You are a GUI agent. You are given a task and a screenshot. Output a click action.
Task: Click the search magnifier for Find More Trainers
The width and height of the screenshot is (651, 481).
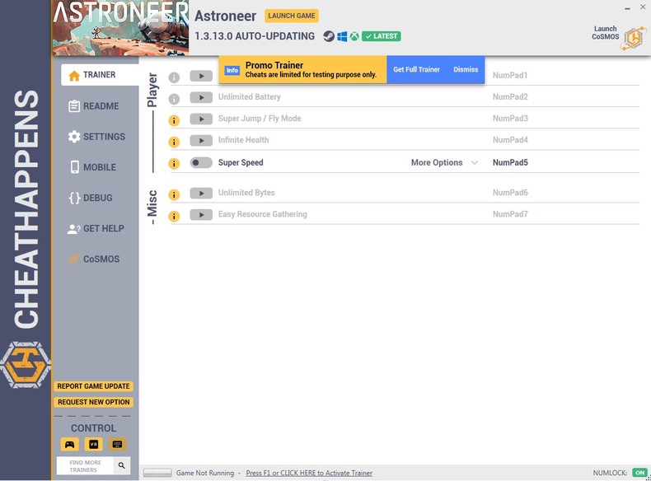[122, 465]
